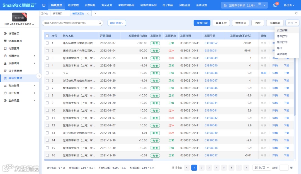This screenshot has height=174, width=301.
Task: Collapse the sidebar using the arrow handle
Action: 39,76
